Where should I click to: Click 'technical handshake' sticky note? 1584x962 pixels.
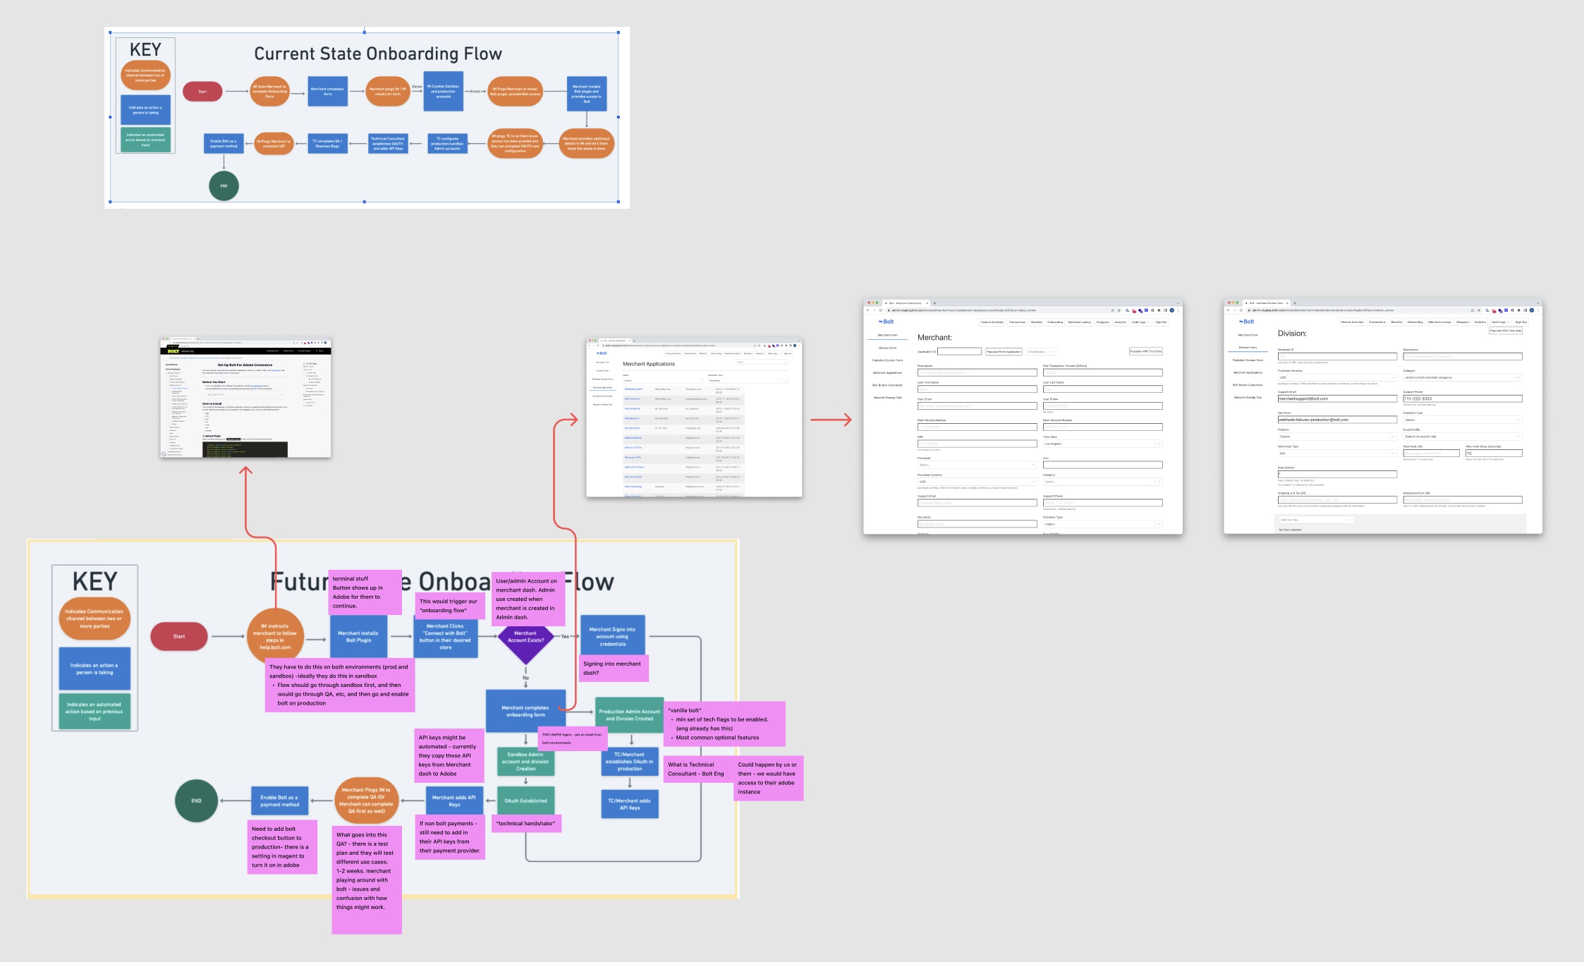[x=526, y=823]
